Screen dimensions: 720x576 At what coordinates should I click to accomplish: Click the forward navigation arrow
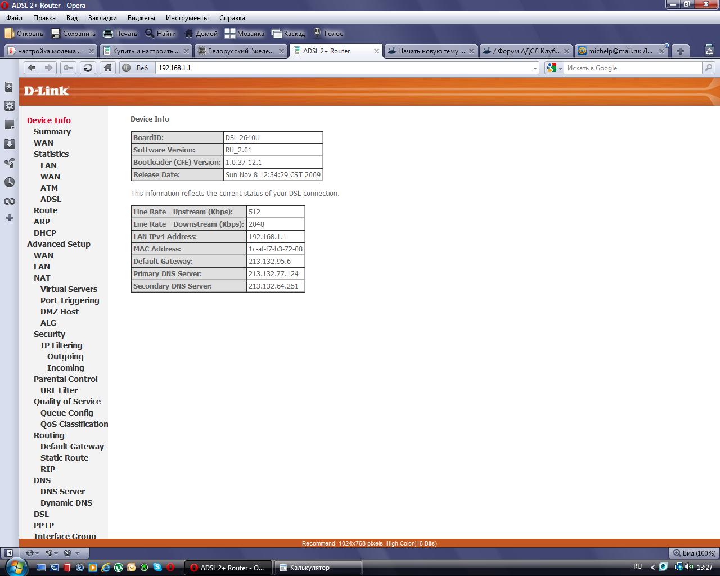tap(49, 68)
